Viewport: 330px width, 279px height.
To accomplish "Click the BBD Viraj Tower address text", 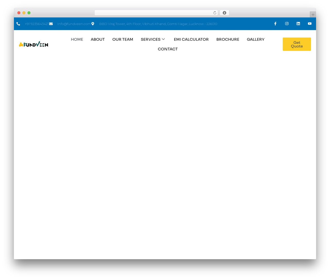I will point(158,24).
